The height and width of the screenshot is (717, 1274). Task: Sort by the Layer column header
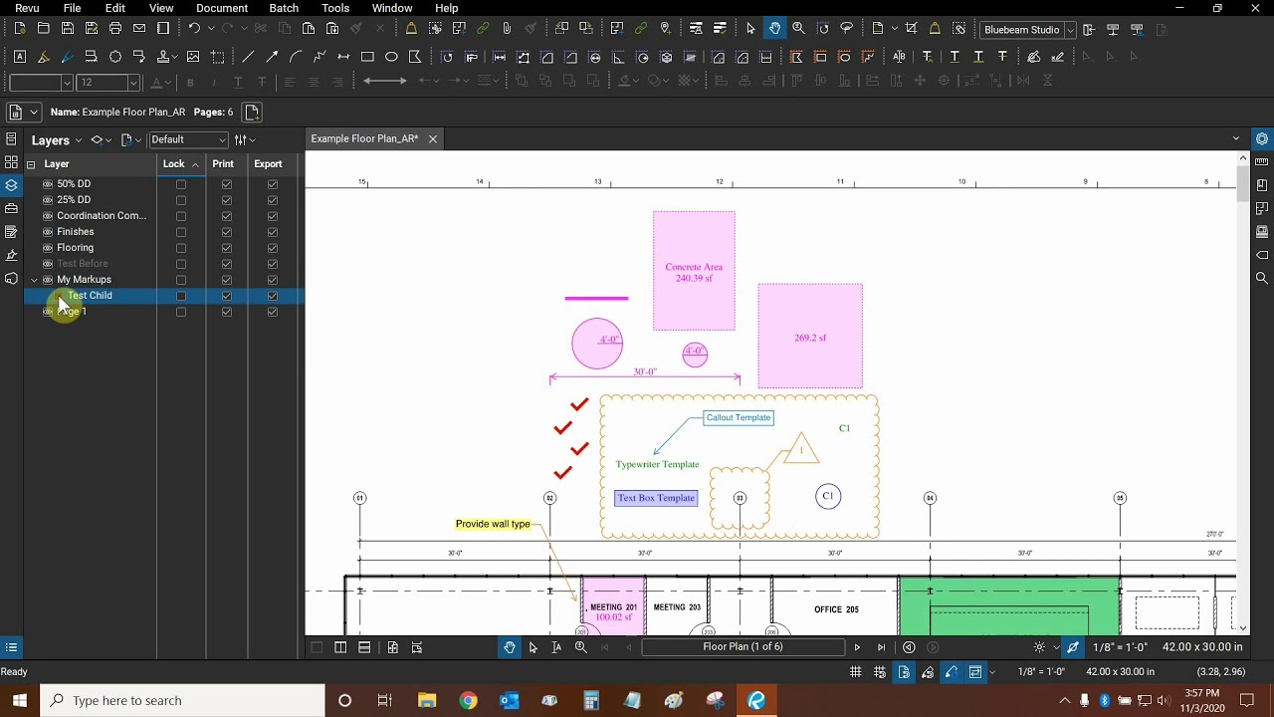pyautogui.click(x=57, y=164)
